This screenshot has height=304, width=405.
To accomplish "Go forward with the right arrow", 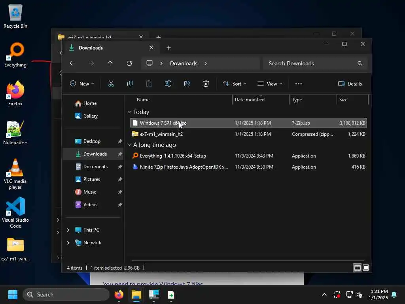I will 91,63.
